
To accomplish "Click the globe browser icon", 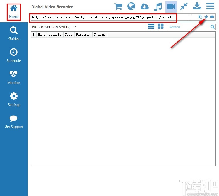I will 131,6.
